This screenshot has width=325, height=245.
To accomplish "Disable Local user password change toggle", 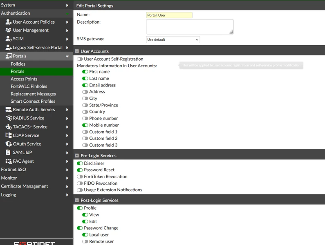I will click(x=85, y=235).
